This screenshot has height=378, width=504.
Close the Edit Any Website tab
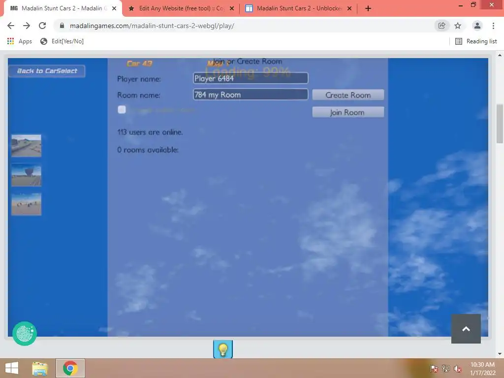(232, 8)
